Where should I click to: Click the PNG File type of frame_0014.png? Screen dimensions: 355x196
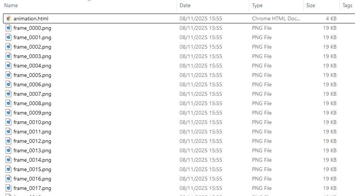point(262,160)
